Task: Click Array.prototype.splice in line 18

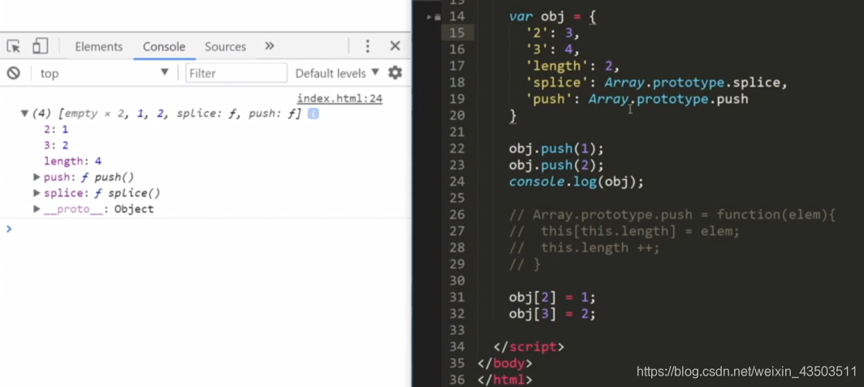Action: [692, 83]
